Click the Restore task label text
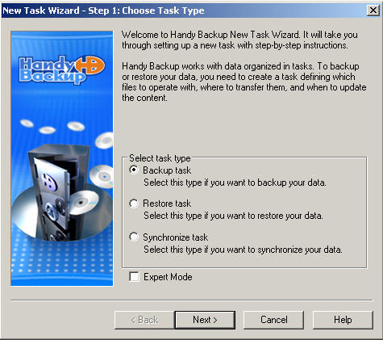This screenshot has width=383, height=340. (167, 204)
